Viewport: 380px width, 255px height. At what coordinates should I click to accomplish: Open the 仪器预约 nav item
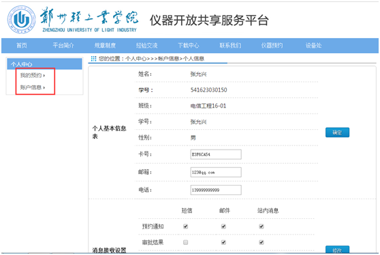[x=272, y=46]
